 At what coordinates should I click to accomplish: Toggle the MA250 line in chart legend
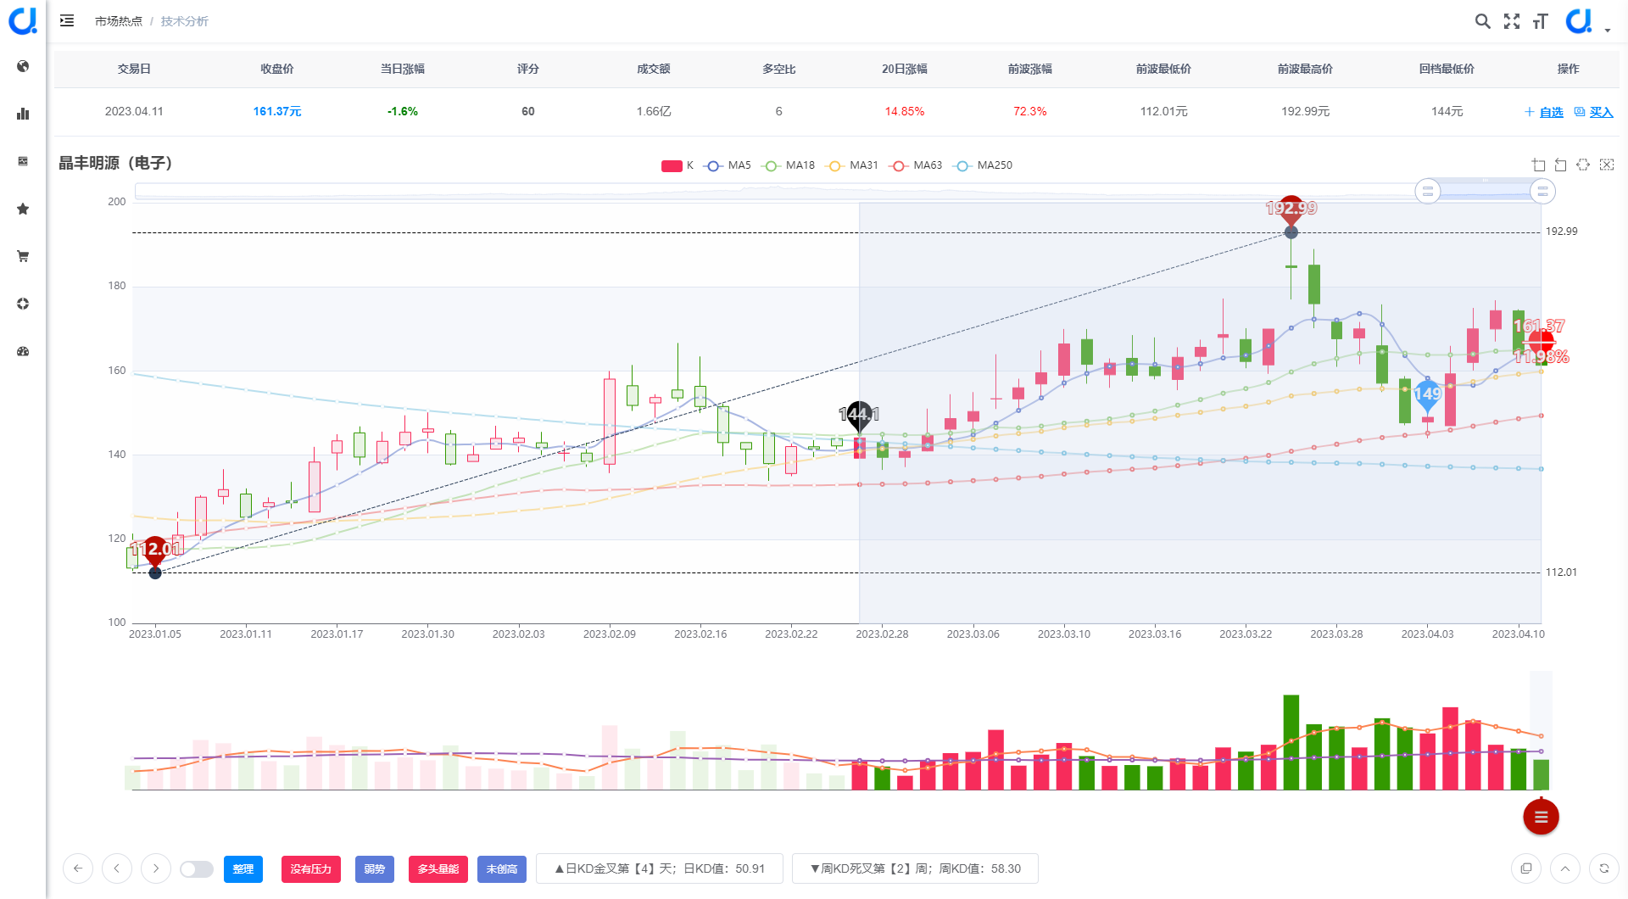984,165
